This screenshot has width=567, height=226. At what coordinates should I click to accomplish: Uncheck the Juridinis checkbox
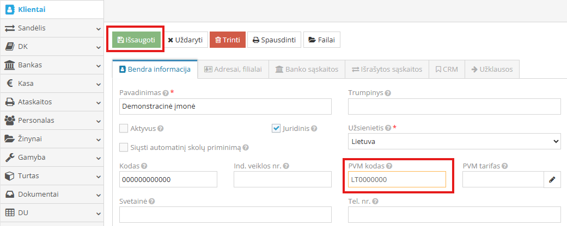click(276, 129)
